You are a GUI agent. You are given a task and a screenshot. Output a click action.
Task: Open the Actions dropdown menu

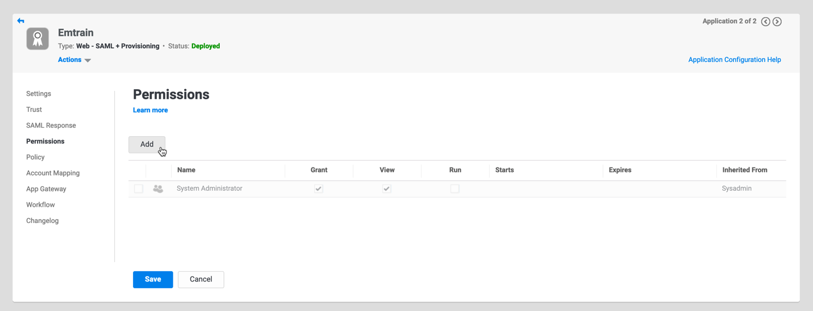(74, 60)
